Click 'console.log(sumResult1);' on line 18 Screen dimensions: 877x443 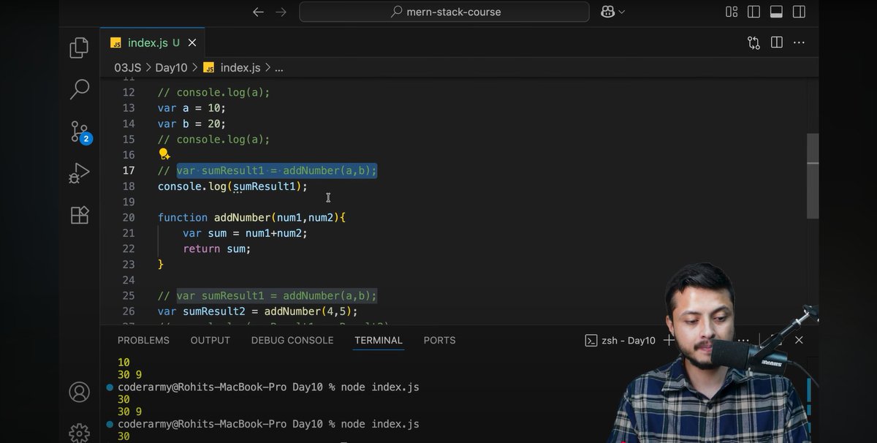tap(233, 186)
